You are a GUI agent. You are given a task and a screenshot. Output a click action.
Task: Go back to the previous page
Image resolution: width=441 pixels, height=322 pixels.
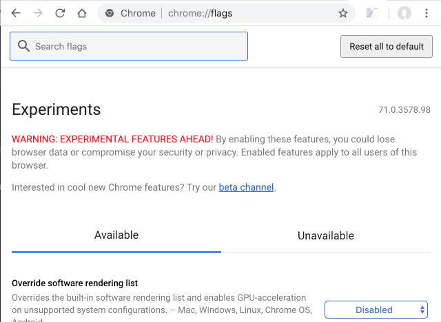[x=16, y=13]
